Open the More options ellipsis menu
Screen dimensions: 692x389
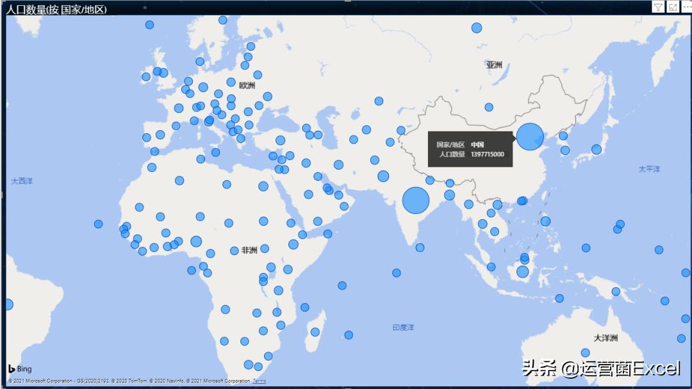coord(687,7)
